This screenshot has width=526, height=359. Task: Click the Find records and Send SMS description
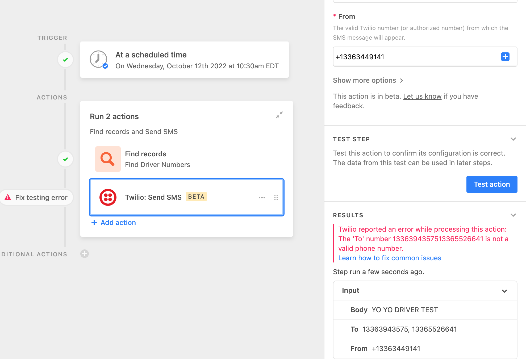(x=134, y=132)
